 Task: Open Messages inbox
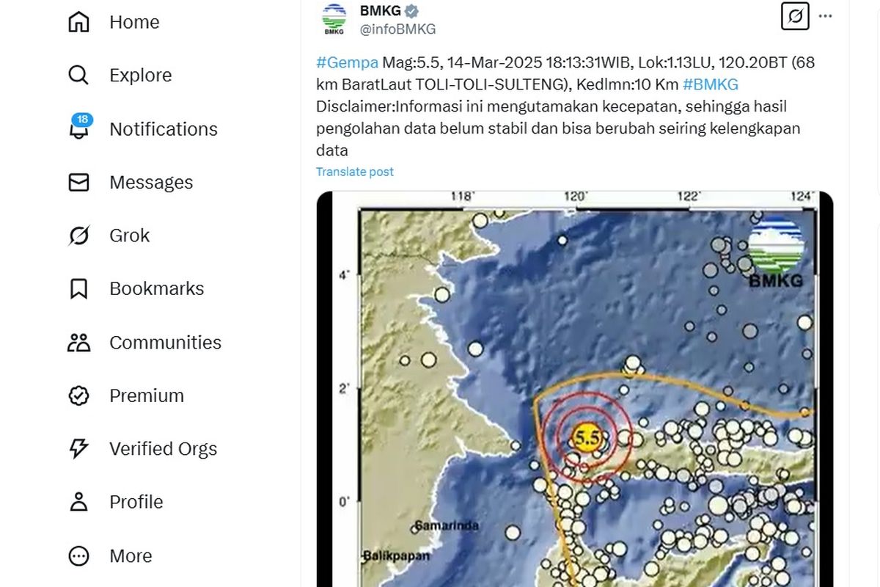click(x=151, y=182)
